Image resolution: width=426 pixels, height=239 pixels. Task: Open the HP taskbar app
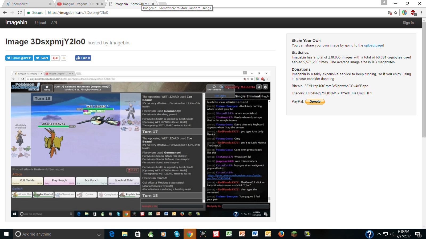[x=203, y=234]
